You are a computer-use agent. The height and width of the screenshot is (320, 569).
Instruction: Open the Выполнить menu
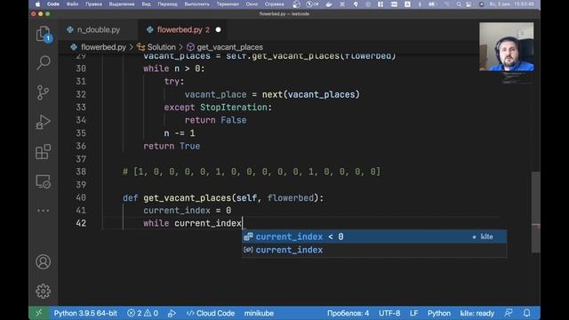pos(196,4)
